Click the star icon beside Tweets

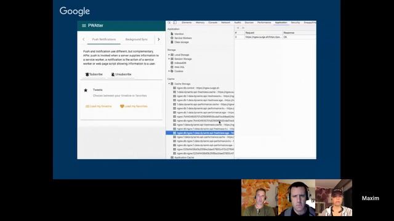click(x=86, y=90)
